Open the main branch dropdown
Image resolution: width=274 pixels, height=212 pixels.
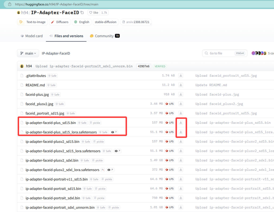[28, 53]
